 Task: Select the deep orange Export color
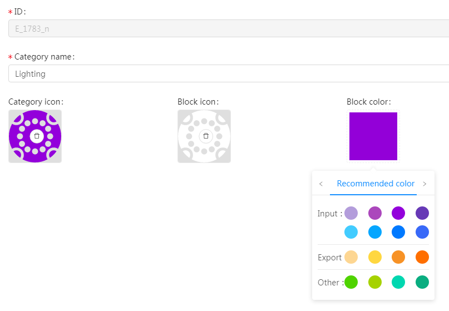point(422,257)
